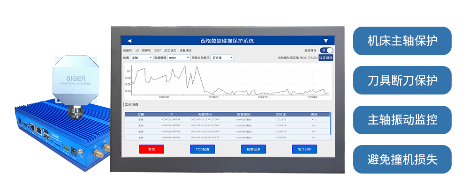Click the 13:09:05 time-axis label
Image resolution: width=469 pixels, height=196 pixels.
pyautogui.click(x=263, y=97)
